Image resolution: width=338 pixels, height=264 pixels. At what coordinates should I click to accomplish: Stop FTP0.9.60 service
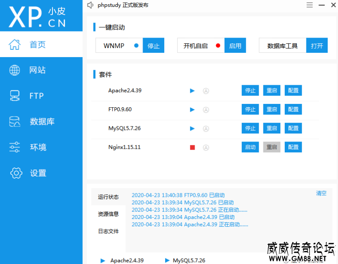tap(250, 109)
